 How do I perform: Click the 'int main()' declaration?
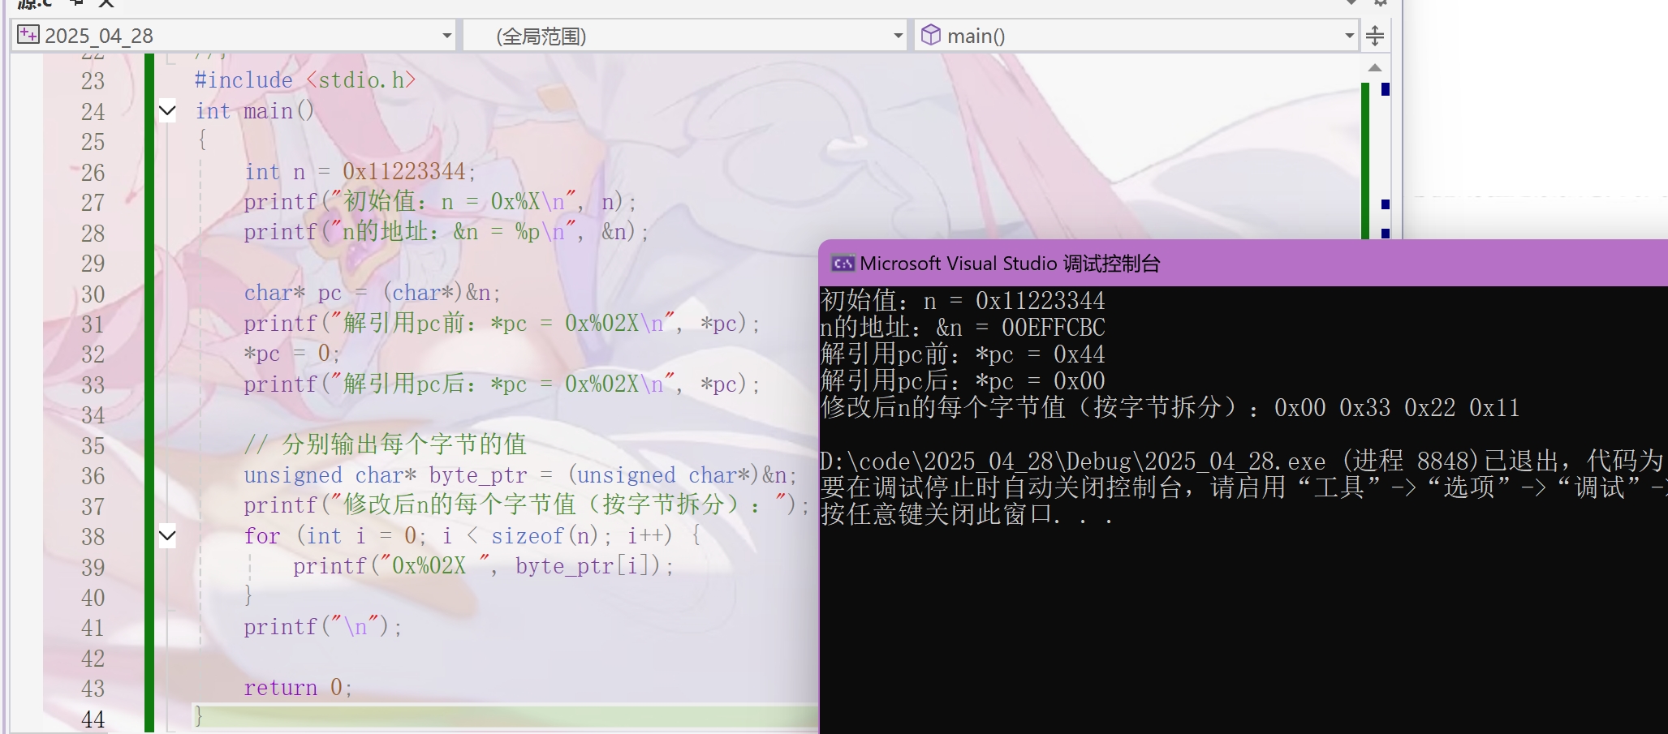tap(254, 111)
